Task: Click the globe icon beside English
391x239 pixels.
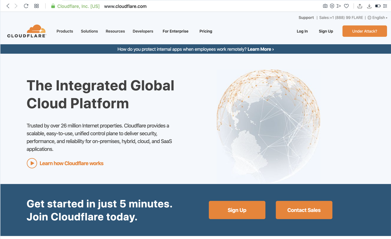Action: click(x=369, y=18)
